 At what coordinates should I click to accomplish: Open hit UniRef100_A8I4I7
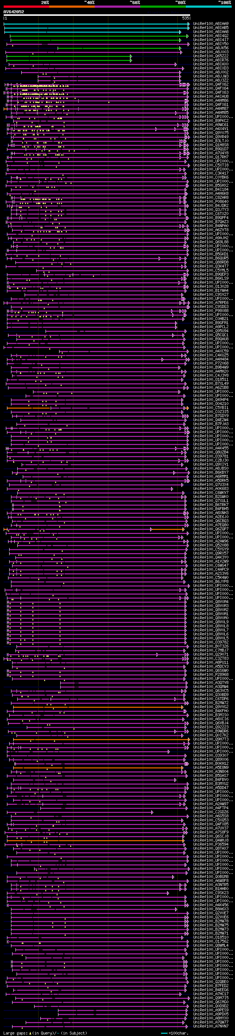(x=211, y=40)
